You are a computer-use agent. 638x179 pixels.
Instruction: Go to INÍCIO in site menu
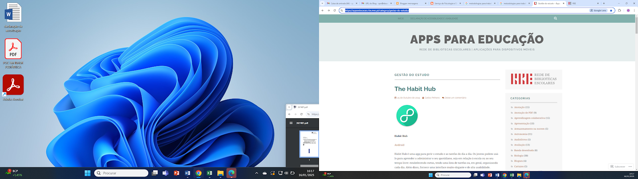[400, 18]
